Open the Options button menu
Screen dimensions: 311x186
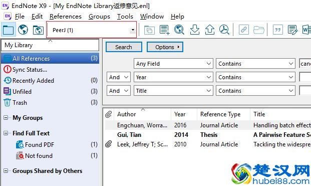pyautogui.click(x=165, y=47)
